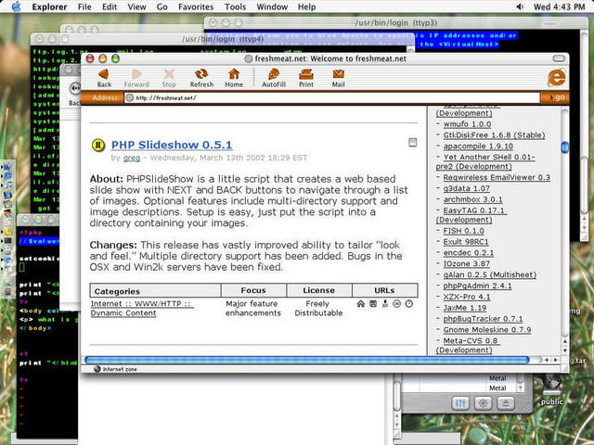Open the apacompile 1.9.10 link
Image resolution: width=594 pixels, height=445 pixels.
[x=478, y=146]
